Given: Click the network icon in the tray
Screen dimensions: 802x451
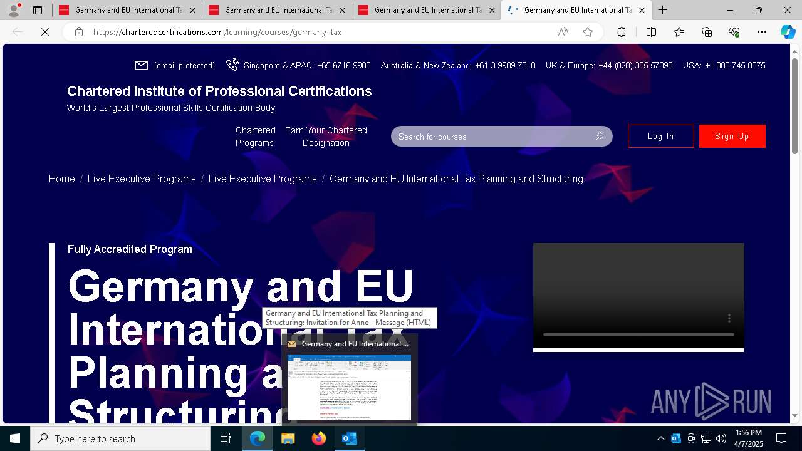Looking at the screenshot, I should pos(706,438).
